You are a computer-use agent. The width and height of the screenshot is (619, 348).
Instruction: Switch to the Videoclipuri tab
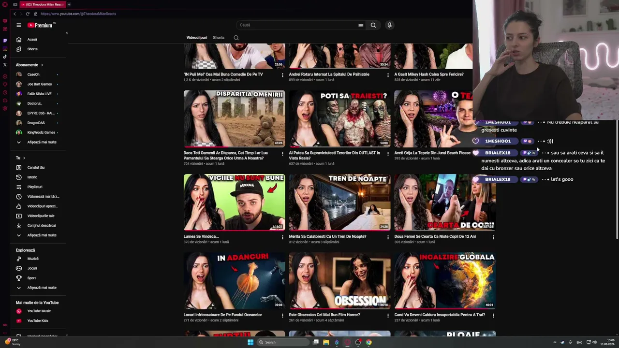(x=197, y=37)
